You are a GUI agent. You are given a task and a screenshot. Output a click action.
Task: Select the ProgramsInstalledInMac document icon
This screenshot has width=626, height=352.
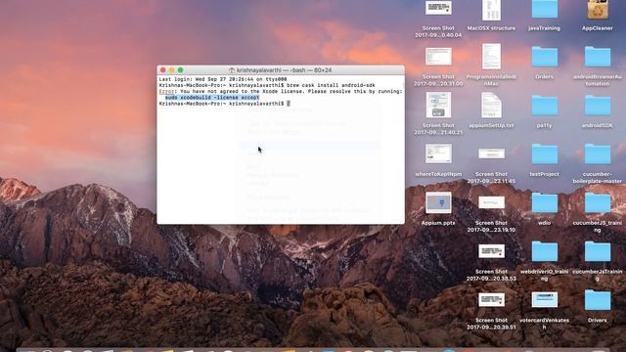coord(491,57)
